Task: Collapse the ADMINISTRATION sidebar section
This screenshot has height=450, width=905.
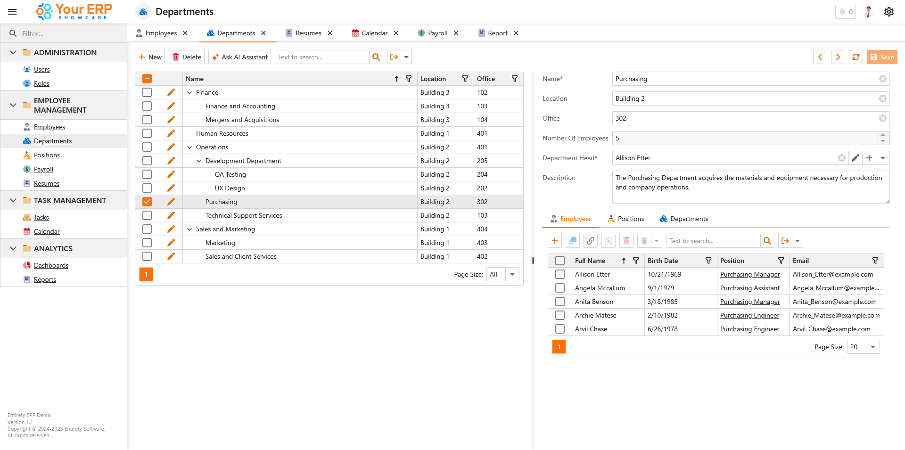Action: (13, 52)
